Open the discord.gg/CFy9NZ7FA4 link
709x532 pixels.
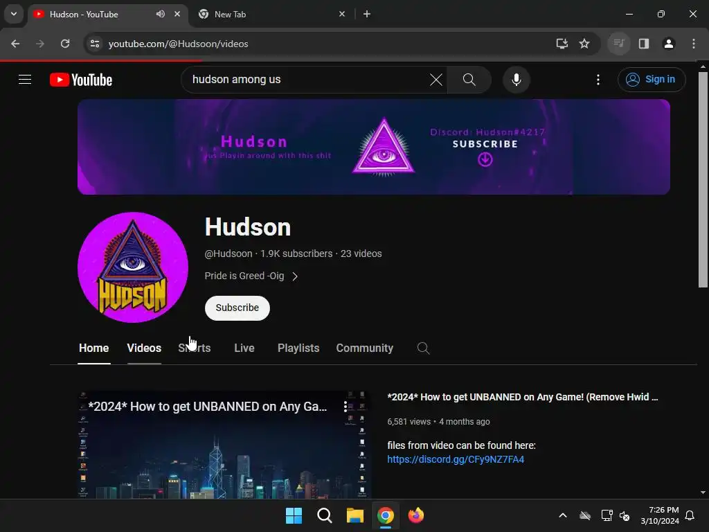(456, 459)
